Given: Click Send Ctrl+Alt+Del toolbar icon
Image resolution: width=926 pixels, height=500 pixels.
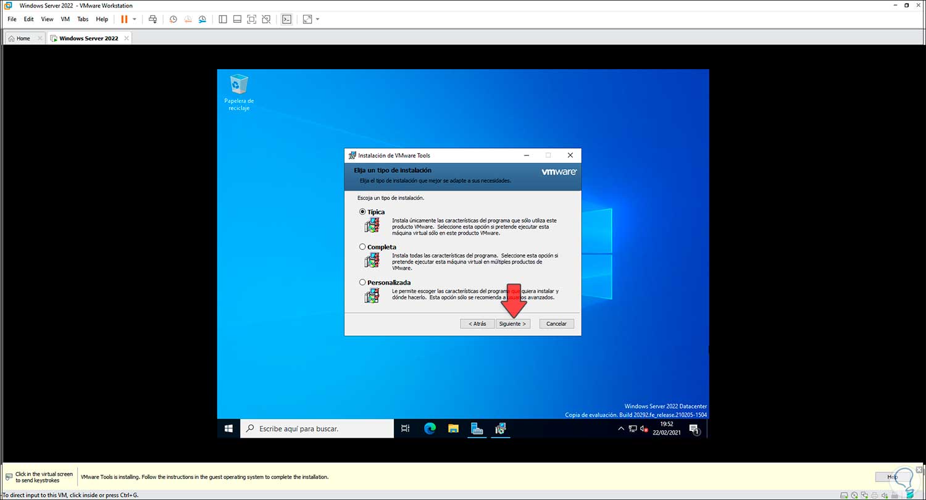Looking at the screenshot, I should (x=153, y=19).
